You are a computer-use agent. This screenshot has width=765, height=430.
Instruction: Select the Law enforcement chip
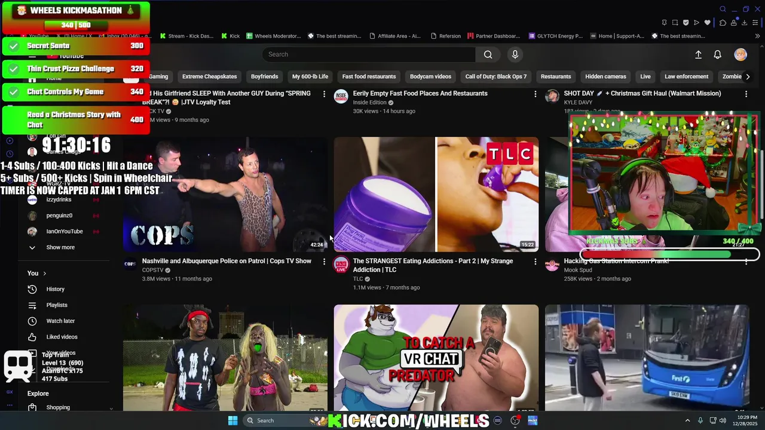(x=686, y=76)
